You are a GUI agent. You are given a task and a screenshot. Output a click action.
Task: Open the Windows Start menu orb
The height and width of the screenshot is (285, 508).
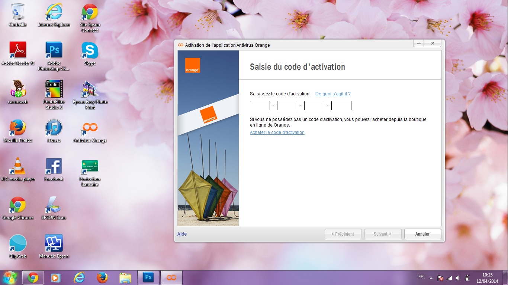[x=10, y=277]
